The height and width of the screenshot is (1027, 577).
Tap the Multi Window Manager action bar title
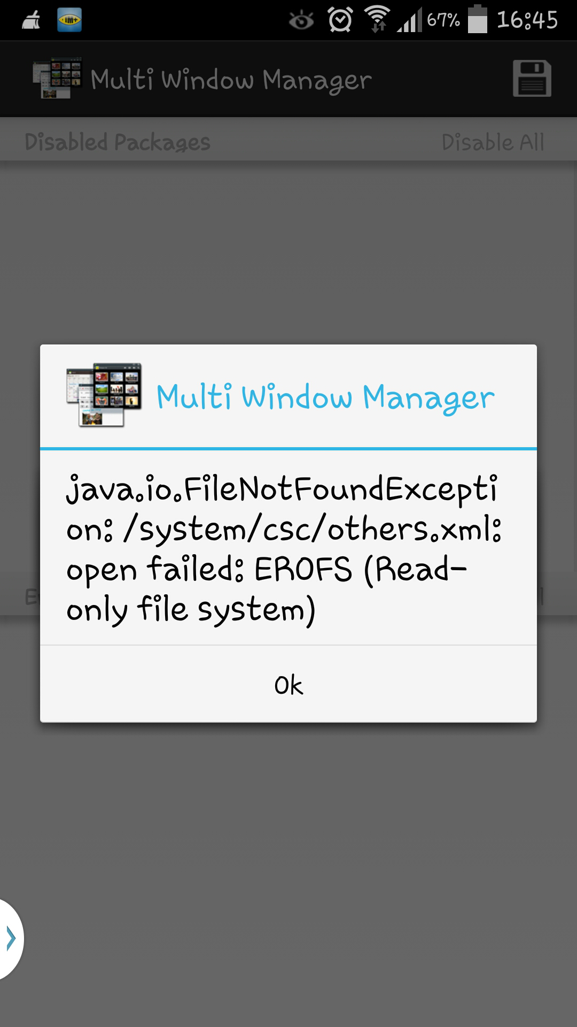(x=231, y=80)
